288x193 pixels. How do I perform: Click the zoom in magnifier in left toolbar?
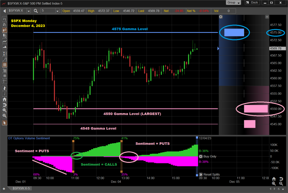4,110
